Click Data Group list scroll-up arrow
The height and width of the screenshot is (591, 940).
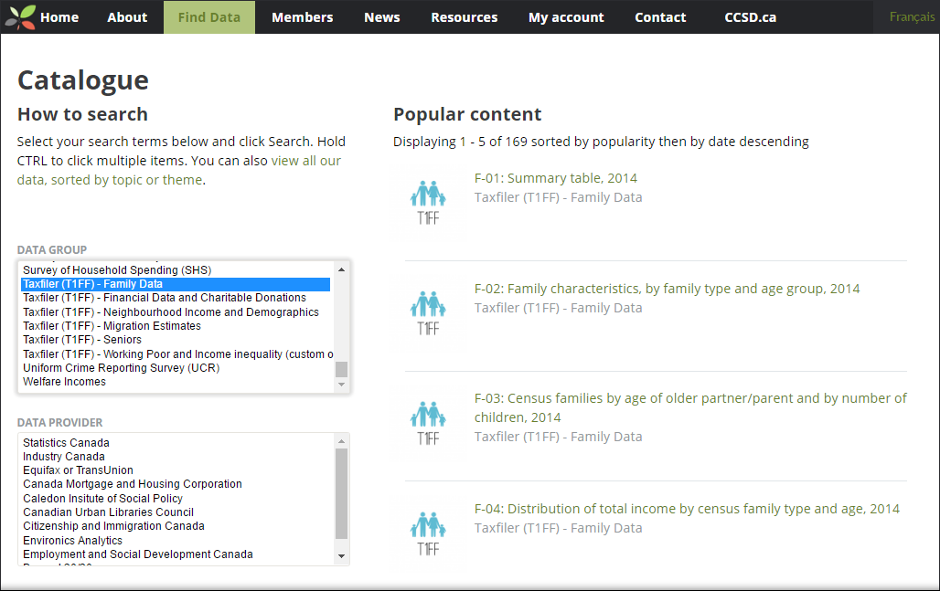341,269
